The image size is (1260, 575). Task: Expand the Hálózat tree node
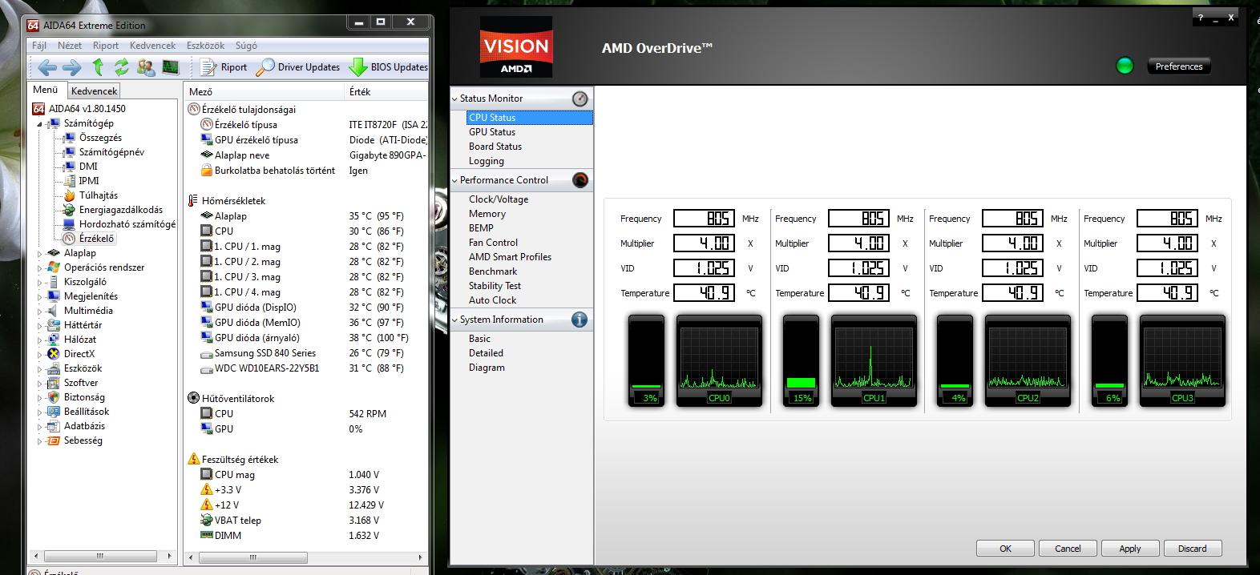tap(39, 340)
